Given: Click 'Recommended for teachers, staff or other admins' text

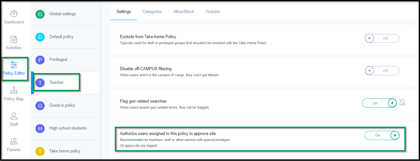Looking at the screenshot, I should click(175, 140).
